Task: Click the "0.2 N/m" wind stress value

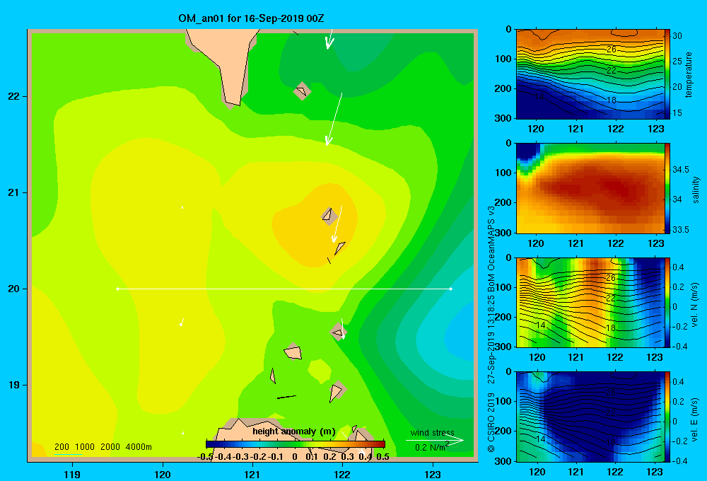Action: tap(430, 448)
